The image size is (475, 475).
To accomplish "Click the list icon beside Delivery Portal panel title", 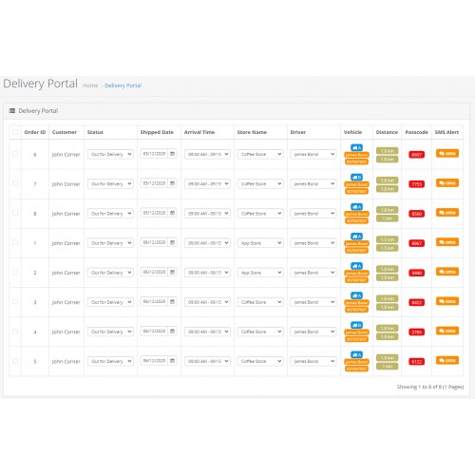I will 12,111.
